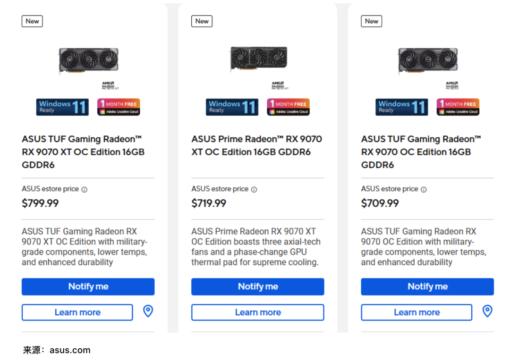The width and height of the screenshot is (510, 362).
Task: Click the price info icon under TUF RX 9070 OC
Action: coord(424,189)
